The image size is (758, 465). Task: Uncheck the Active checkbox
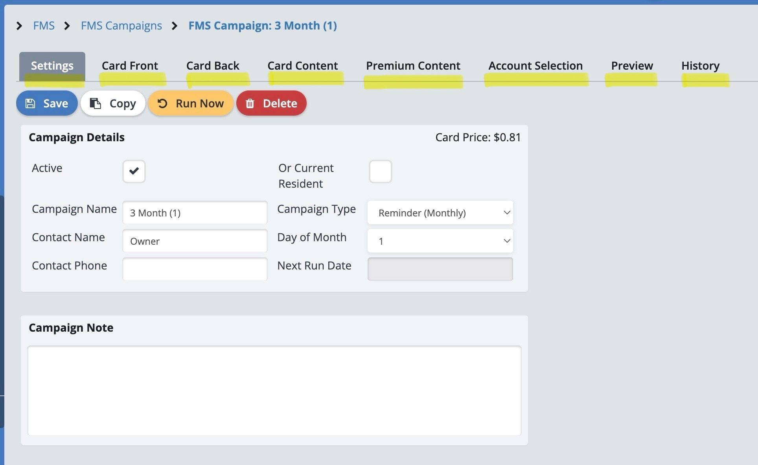pos(134,171)
